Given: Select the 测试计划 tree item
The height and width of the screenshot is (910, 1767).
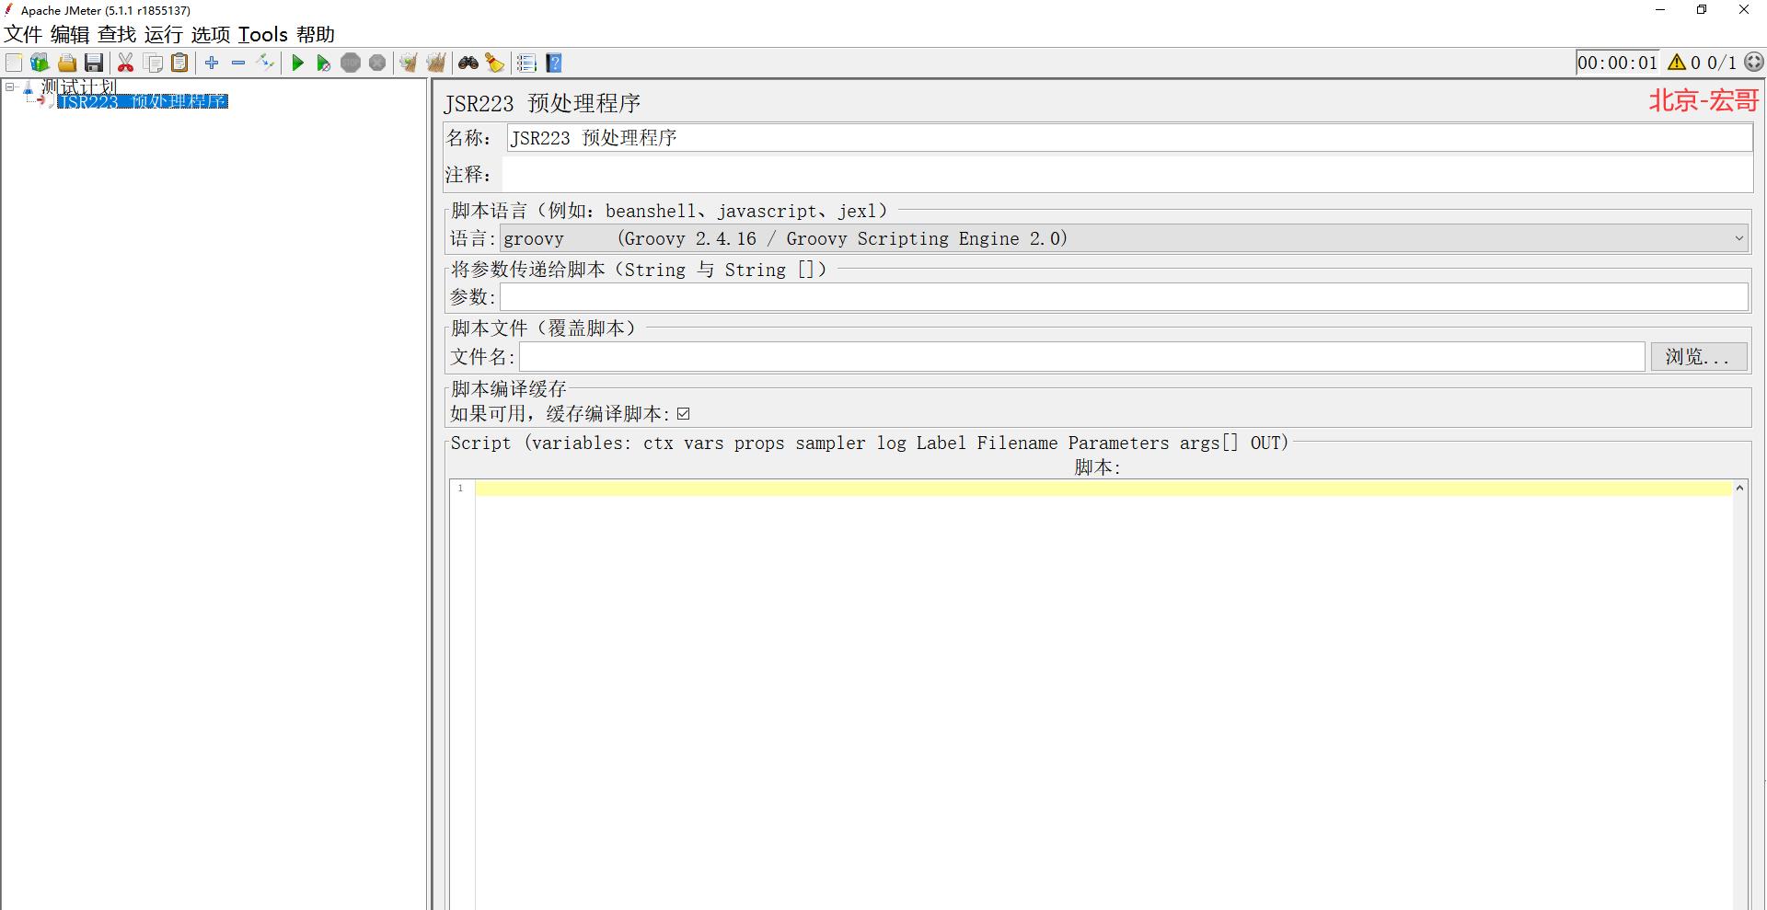Looking at the screenshot, I should pos(79,87).
